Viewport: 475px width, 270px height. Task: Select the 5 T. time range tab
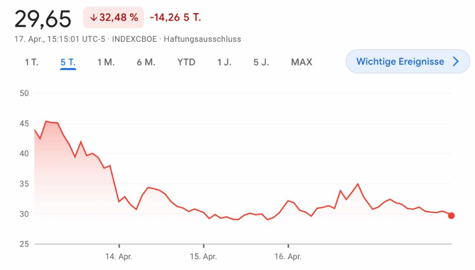pyautogui.click(x=68, y=62)
